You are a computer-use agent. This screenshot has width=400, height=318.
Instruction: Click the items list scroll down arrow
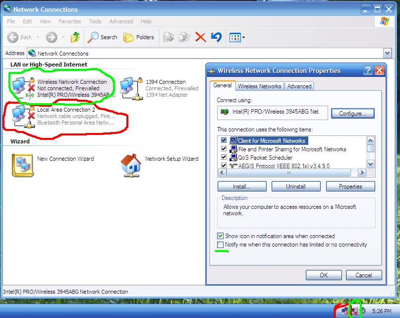[370, 164]
